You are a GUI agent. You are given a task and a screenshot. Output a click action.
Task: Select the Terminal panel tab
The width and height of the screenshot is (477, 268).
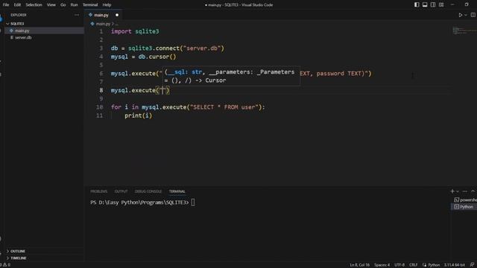[x=177, y=191]
